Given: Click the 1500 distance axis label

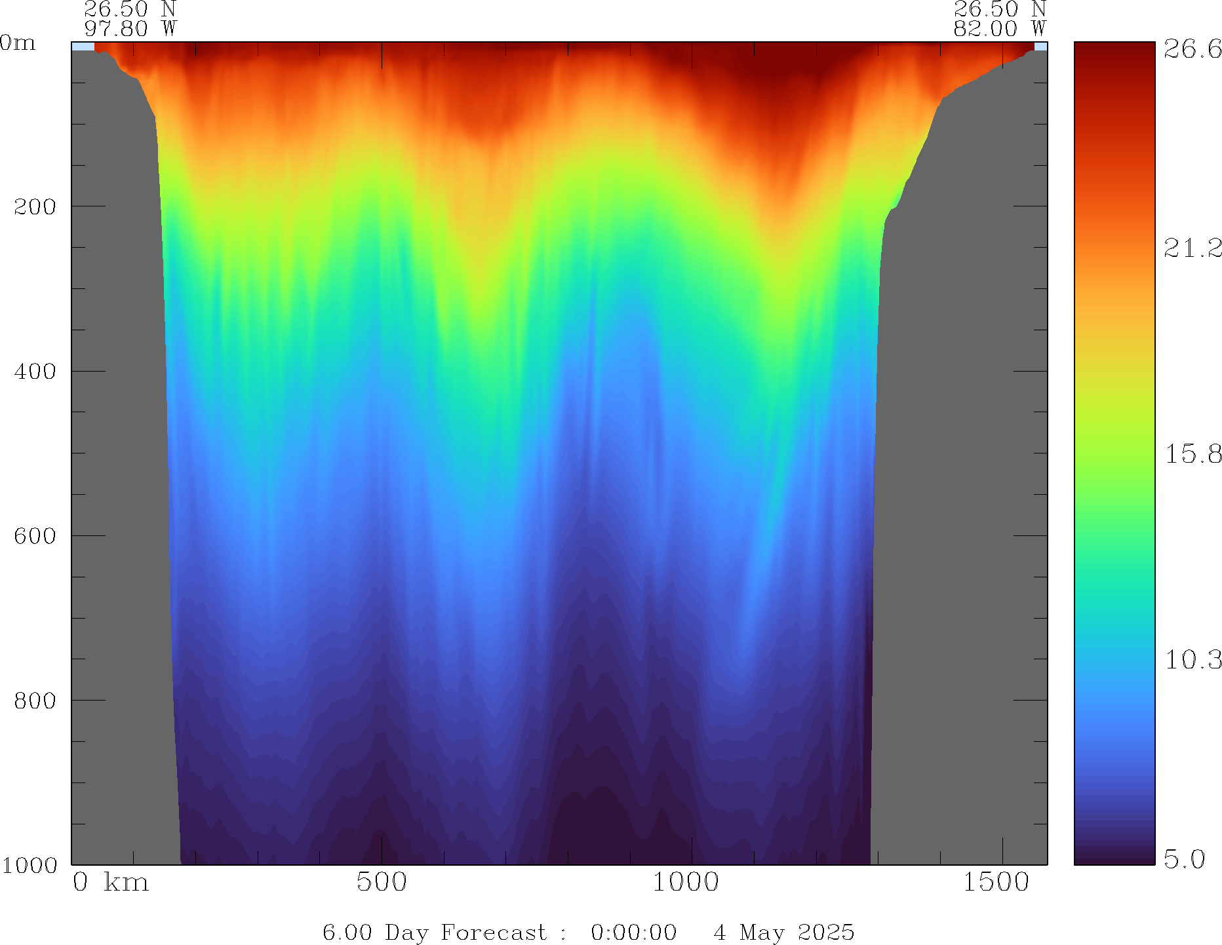Looking at the screenshot, I should [x=996, y=882].
